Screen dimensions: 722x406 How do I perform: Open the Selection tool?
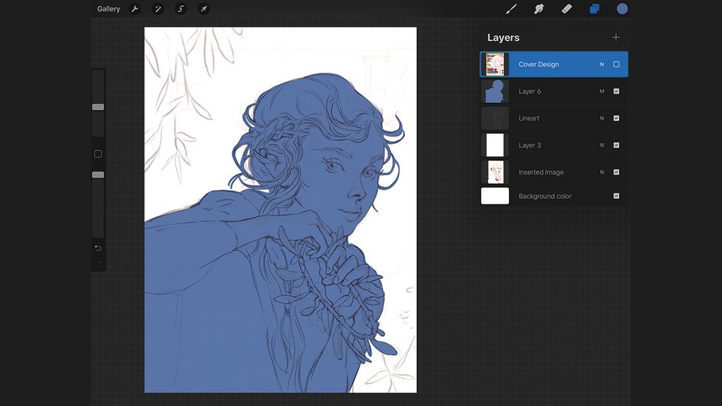181,9
